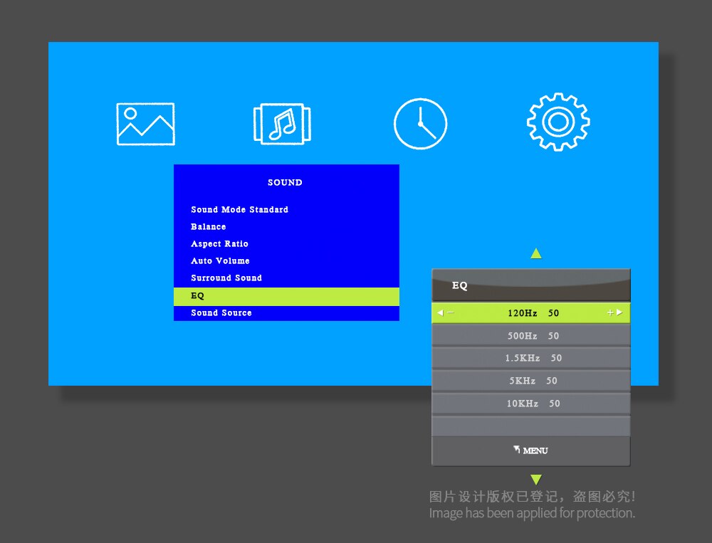Select Sound Mode Standard option
Viewport: 712px width, 543px height.
[x=239, y=210]
